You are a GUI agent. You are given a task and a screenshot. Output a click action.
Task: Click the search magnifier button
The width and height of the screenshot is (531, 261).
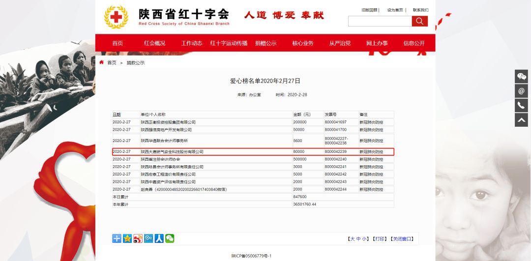point(419,21)
